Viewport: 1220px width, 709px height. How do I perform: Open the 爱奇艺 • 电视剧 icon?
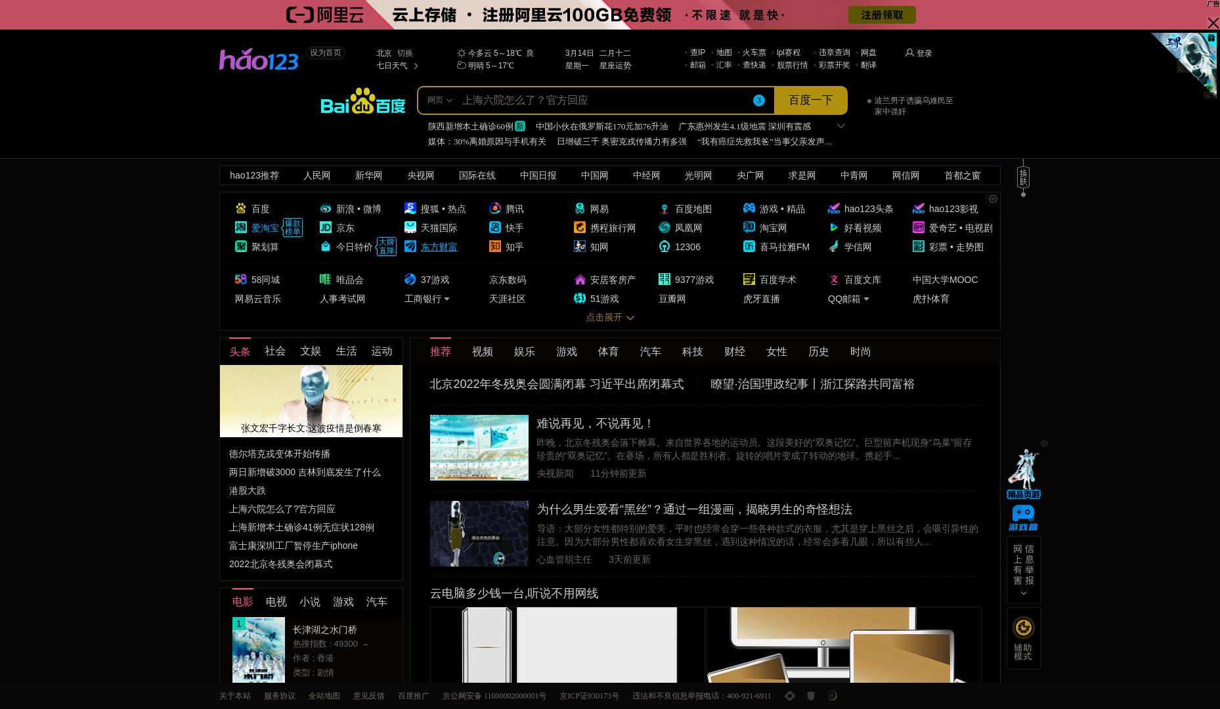(x=919, y=228)
